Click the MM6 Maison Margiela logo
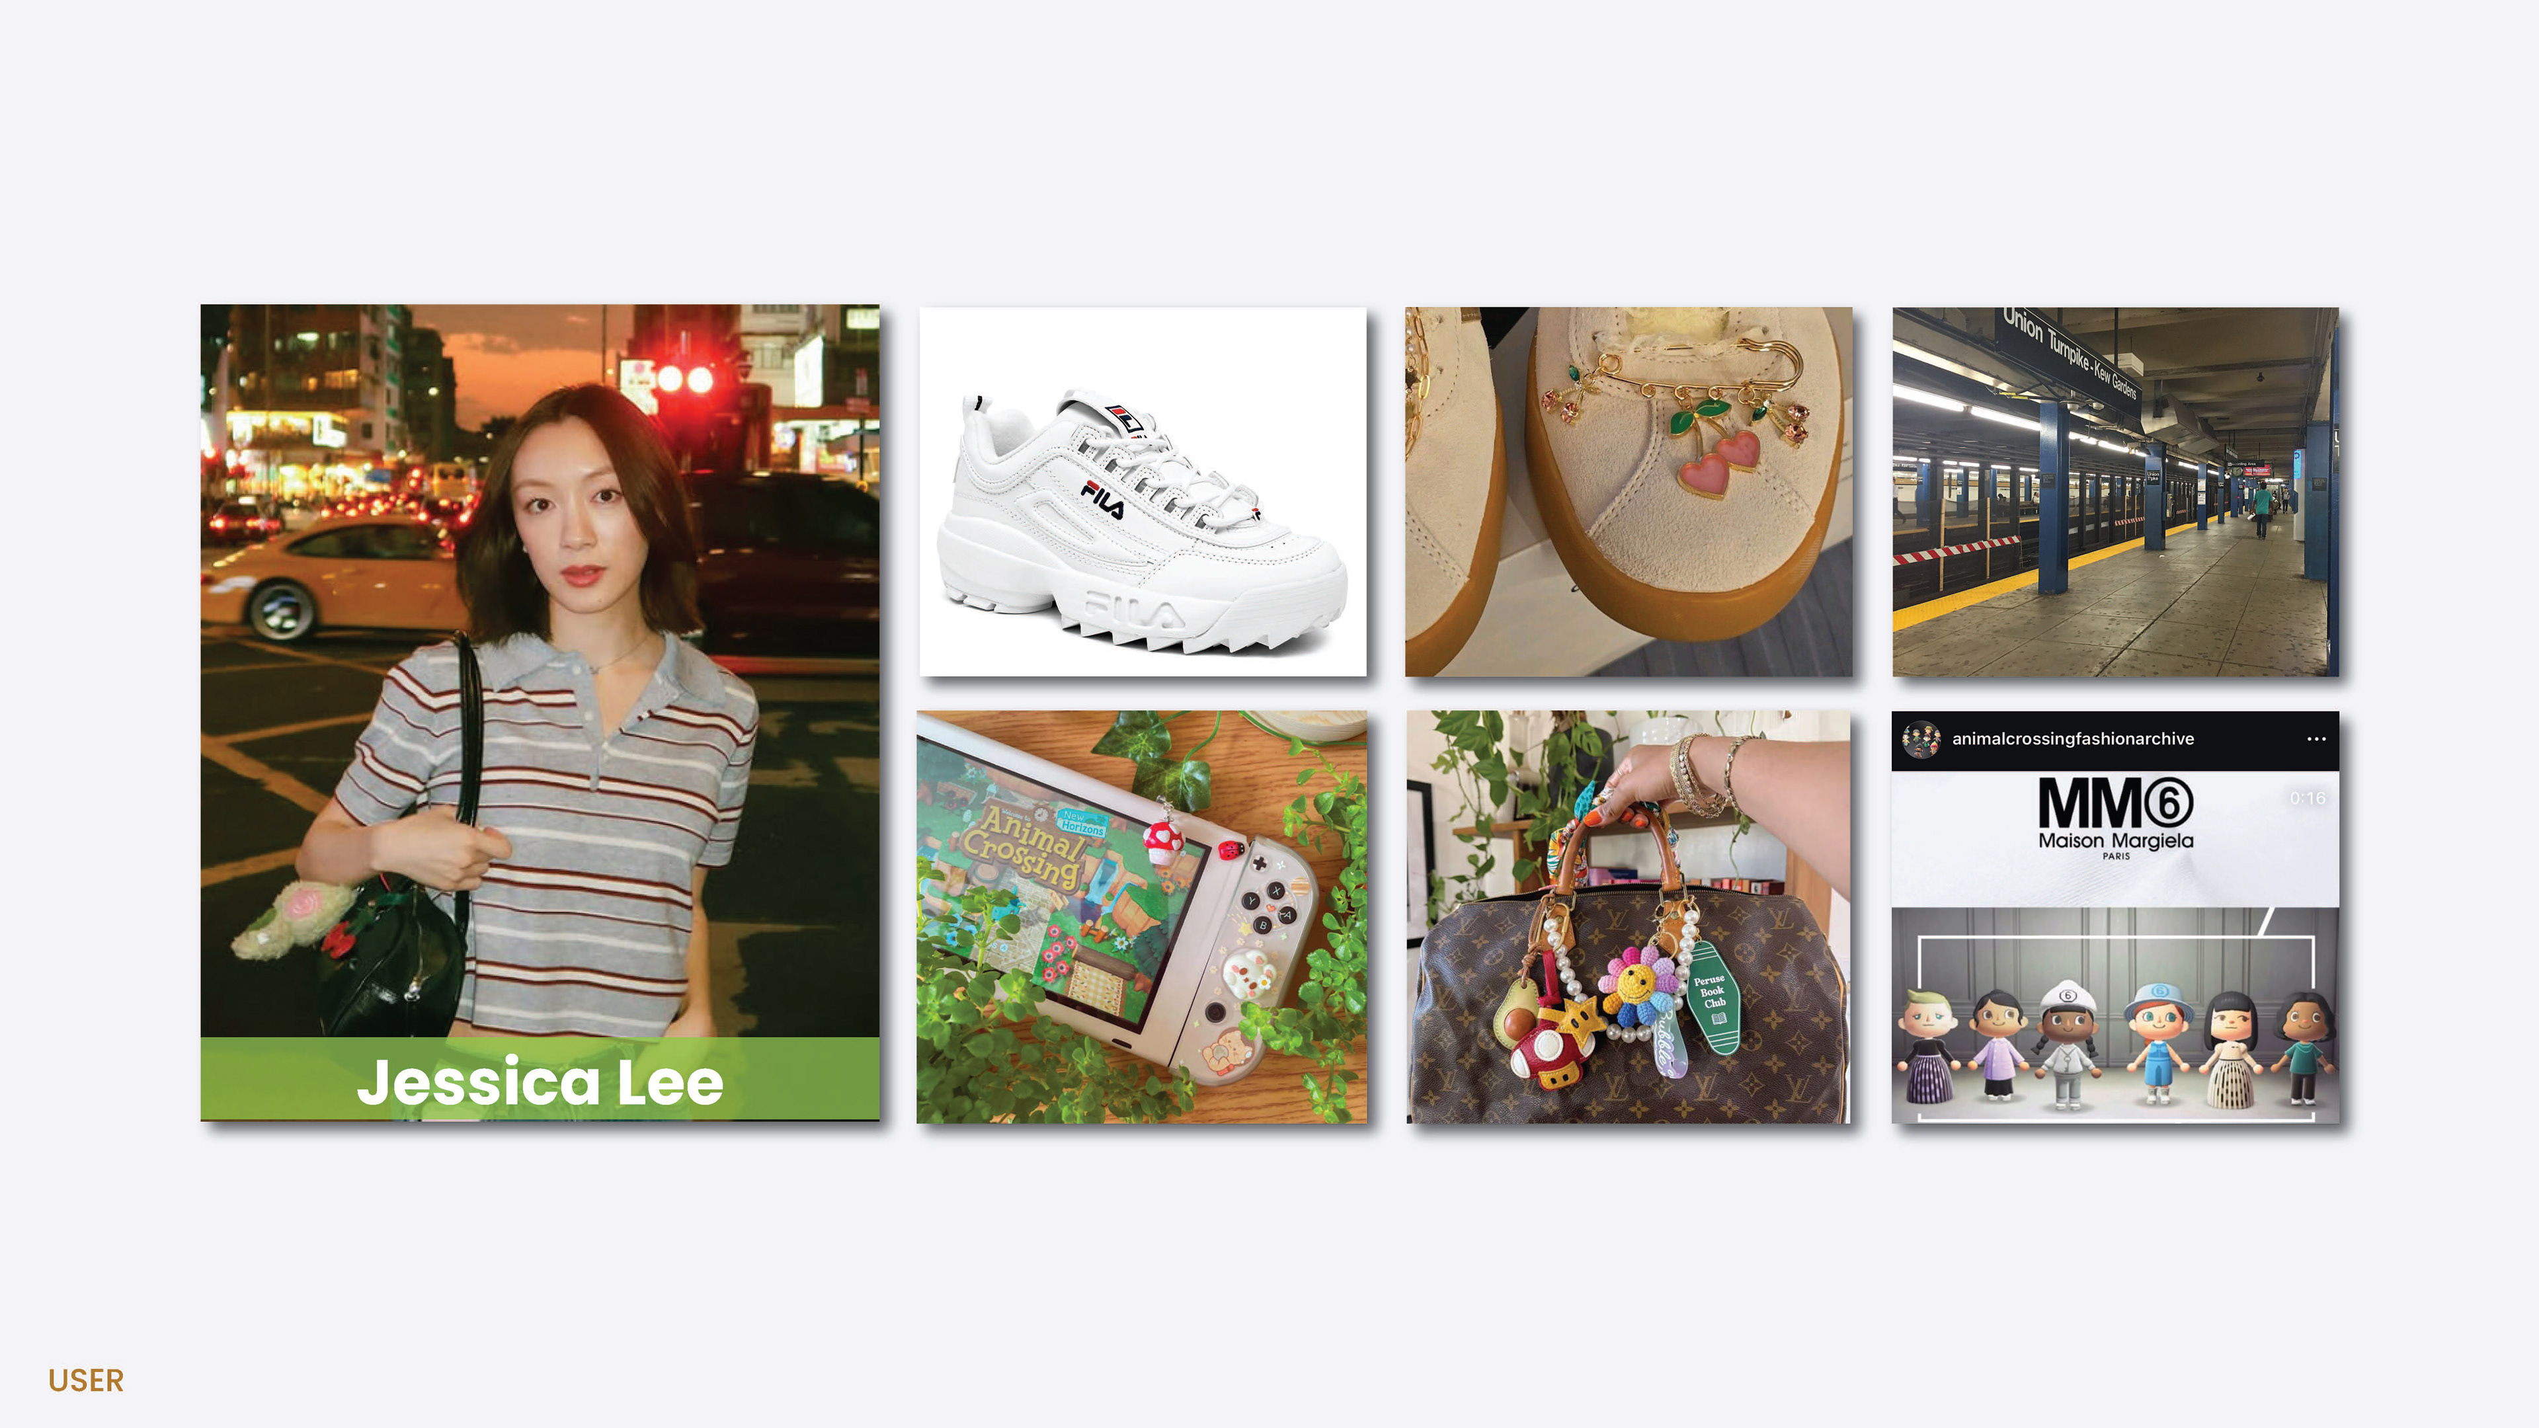This screenshot has height=1428, width=2539. point(2115,817)
